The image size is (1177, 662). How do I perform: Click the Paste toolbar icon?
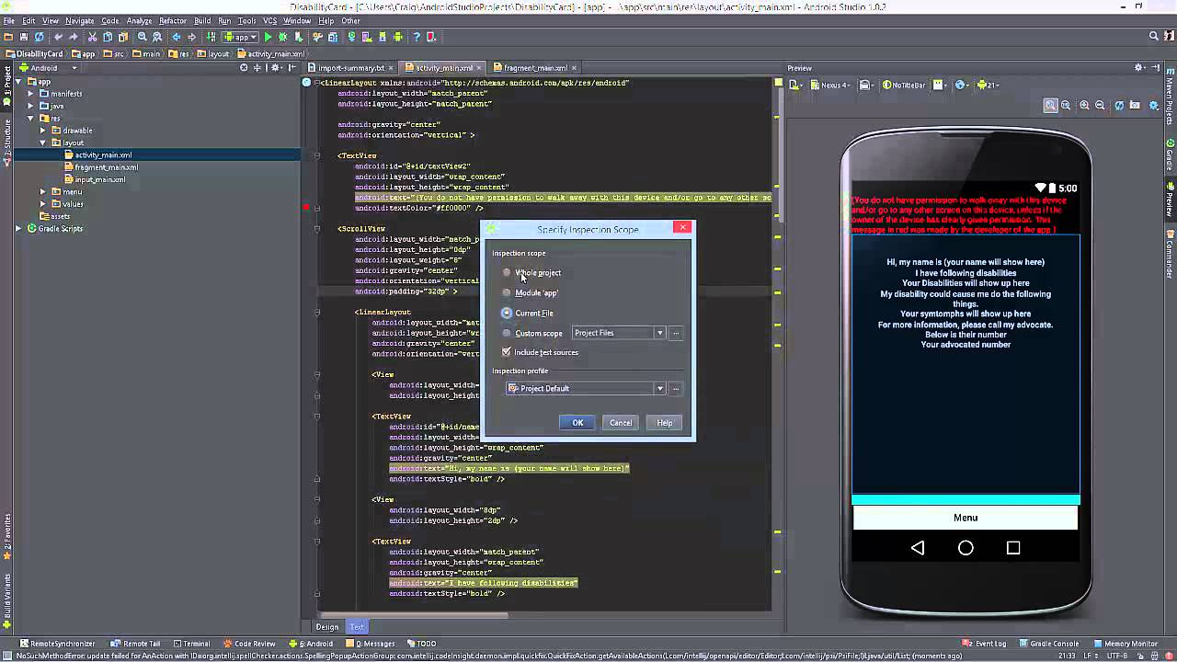tap(122, 37)
